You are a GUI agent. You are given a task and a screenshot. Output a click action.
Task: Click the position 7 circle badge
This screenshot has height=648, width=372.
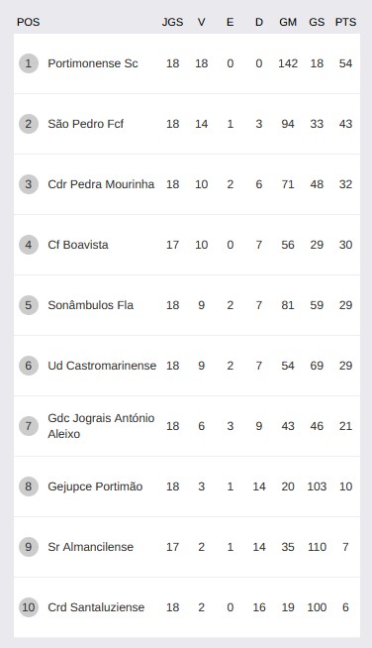pos(29,426)
